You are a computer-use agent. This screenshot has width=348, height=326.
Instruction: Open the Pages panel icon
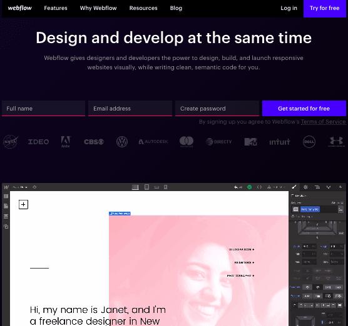[x=6, y=206]
